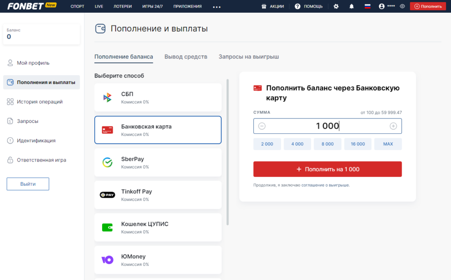Click the Tinkoff Pay logo
Image resolution: width=451 pixels, height=280 pixels.
tap(107, 195)
